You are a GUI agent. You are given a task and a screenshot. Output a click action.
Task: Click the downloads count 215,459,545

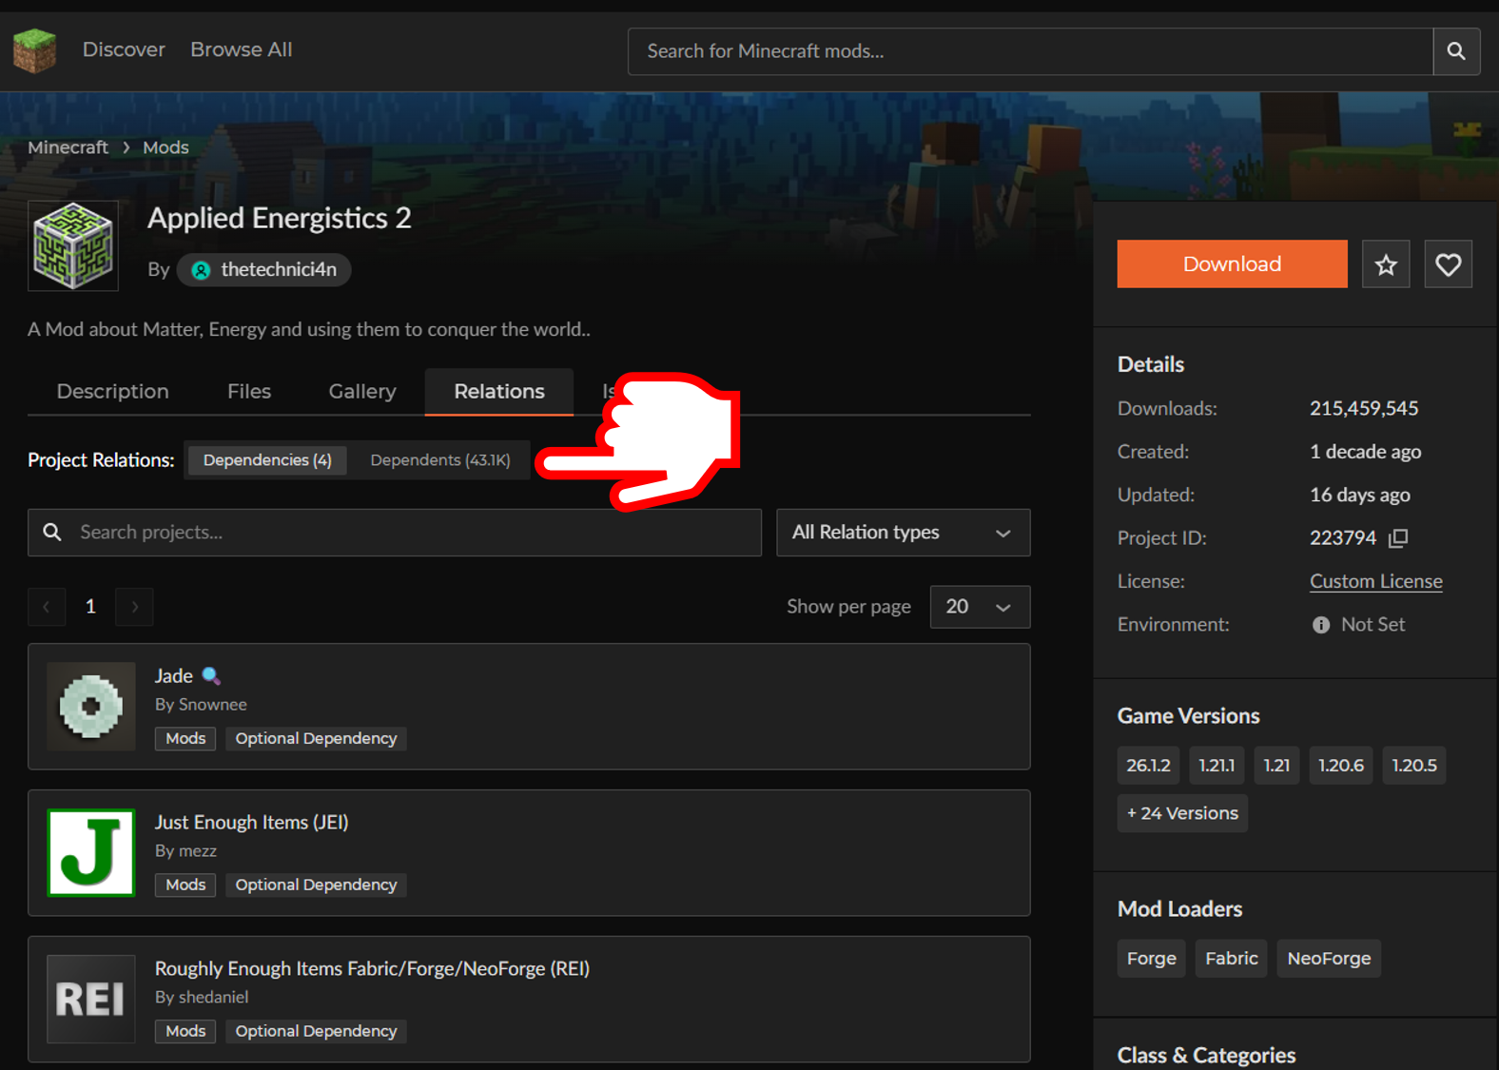coord(1364,409)
